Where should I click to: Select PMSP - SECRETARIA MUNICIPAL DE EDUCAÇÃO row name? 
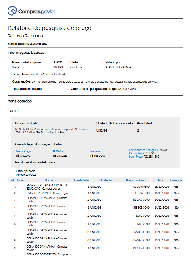point(47,187)
